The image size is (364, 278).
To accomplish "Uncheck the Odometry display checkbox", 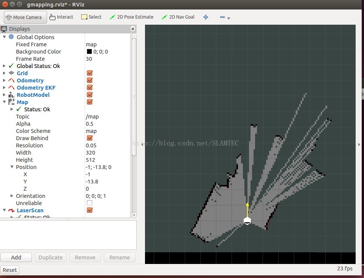I will pos(90,80).
